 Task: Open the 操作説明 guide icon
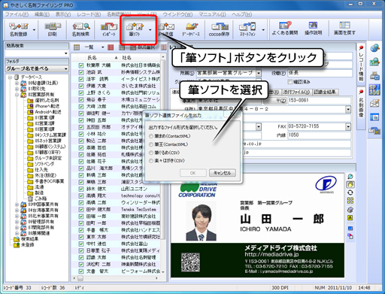(313, 29)
